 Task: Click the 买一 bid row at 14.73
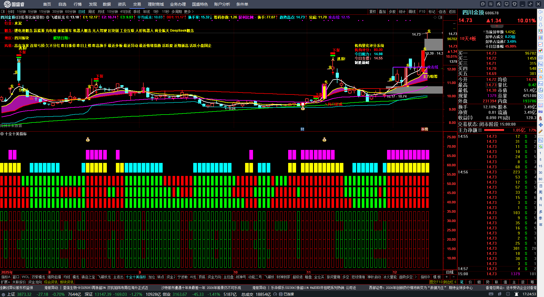point(497,53)
